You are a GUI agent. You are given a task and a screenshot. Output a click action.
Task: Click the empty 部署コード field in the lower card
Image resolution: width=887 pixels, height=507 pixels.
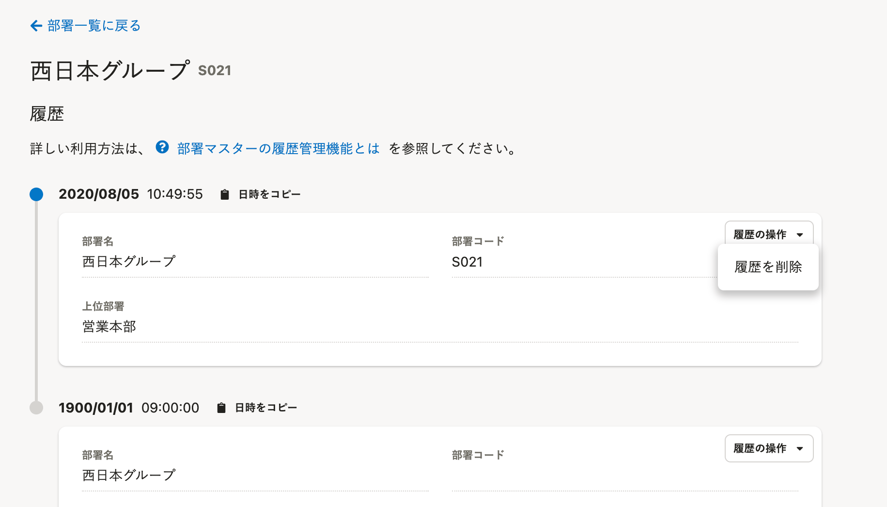tap(625, 476)
